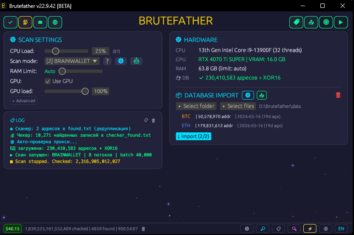Screen dimensions: 354x235
Task: Adjust the CPU Load slider handle
Action: (56, 51)
